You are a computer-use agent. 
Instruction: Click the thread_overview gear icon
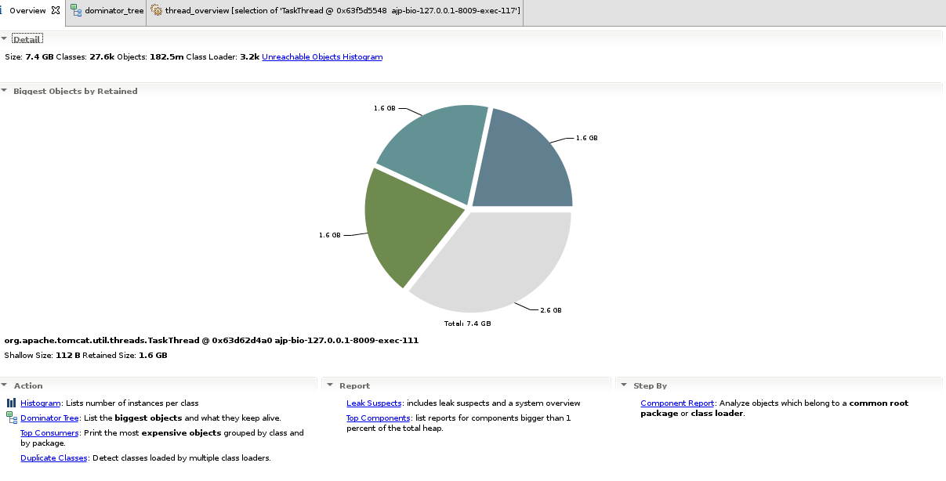click(x=156, y=10)
